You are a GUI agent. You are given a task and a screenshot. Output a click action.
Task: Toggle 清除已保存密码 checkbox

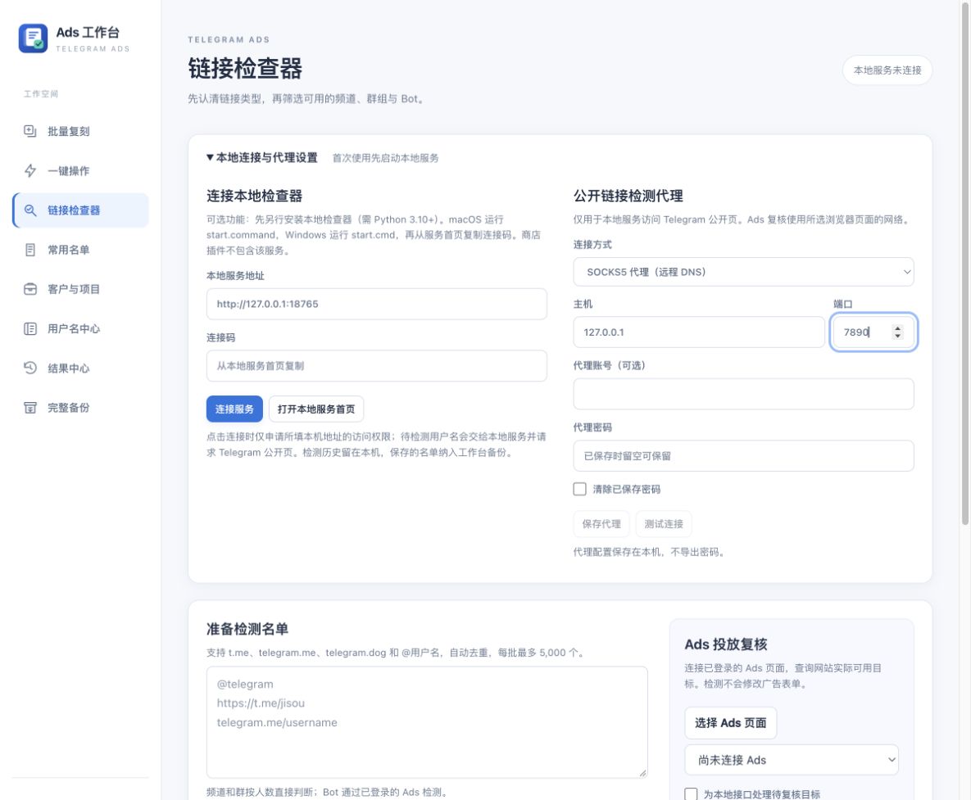coord(579,490)
